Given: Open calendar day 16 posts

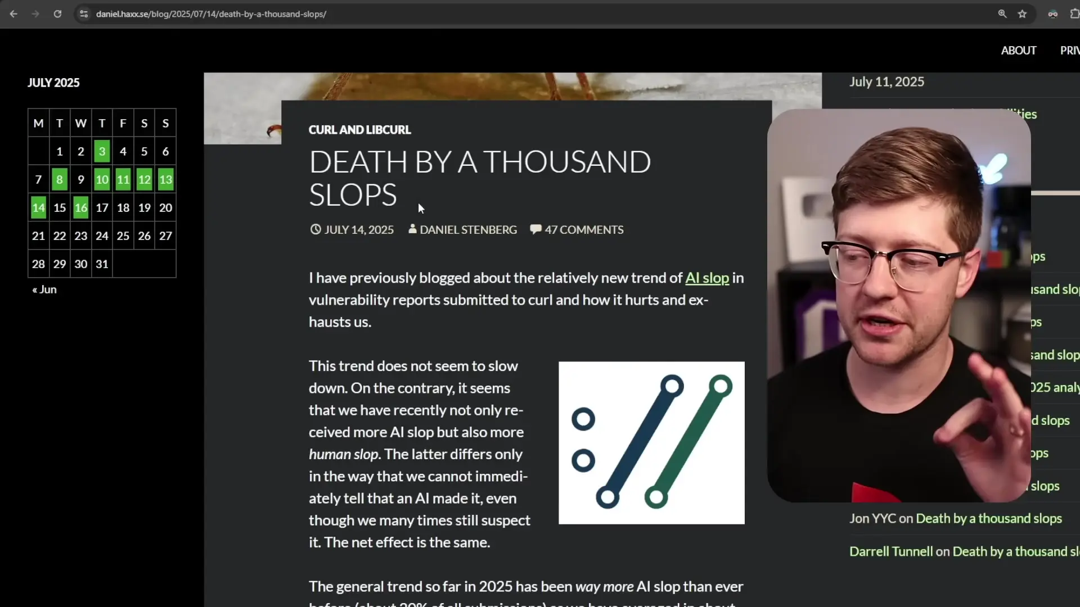Looking at the screenshot, I should [81, 207].
